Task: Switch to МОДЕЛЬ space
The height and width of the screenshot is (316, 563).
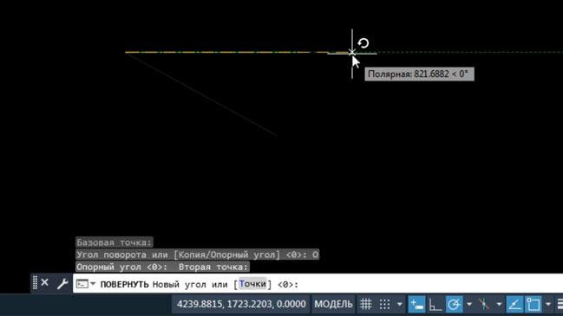Action: 333,304
